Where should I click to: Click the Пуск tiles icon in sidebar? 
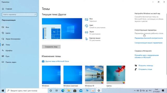pos(3,56)
